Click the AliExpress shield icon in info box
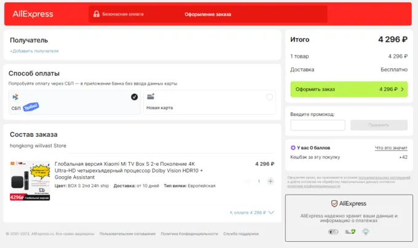Screen dimensions: 418x248 [x=334, y=203]
